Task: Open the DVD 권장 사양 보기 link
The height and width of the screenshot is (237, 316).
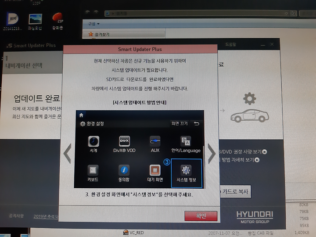Action: 243,151
